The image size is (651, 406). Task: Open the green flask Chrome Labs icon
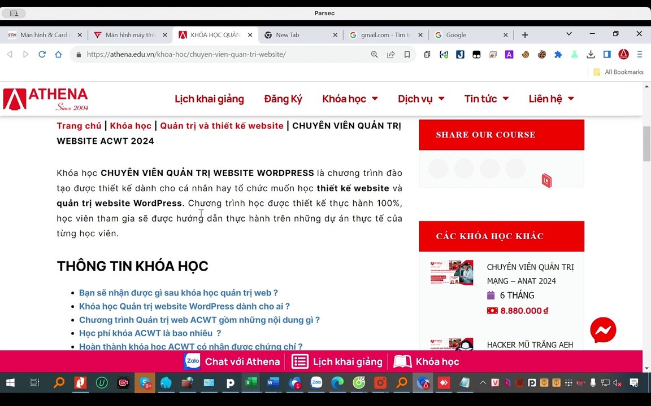pyautogui.click(x=574, y=54)
